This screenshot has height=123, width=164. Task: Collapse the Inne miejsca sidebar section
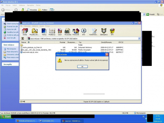point(10,45)
